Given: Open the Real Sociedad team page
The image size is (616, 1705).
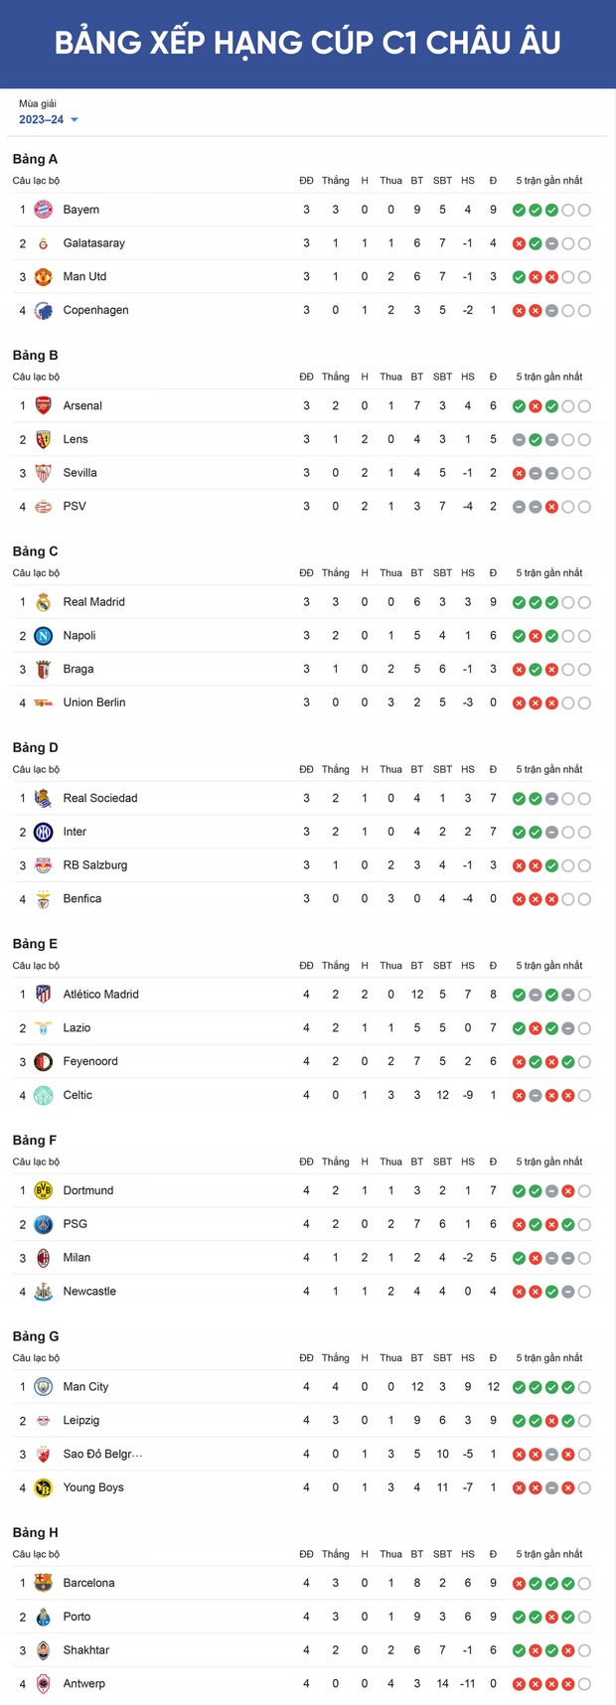Looking at the screenshot, I should tap(100, 798).
